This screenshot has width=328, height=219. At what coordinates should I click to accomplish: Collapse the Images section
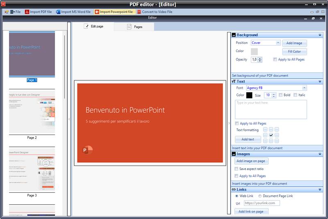[320, 154]
